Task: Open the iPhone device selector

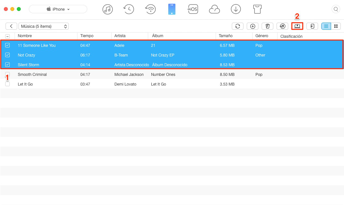Action: 58,9
